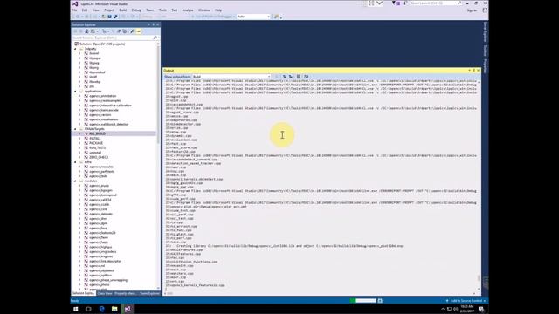Collapse the modules folder
Viewport: 559px width, 314px height.
[75, 181]
